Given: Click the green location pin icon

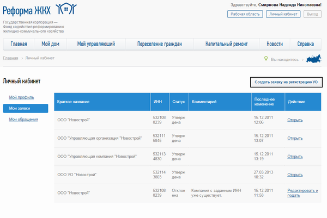Looking at the screenshot, I should [x=265, y=58].
